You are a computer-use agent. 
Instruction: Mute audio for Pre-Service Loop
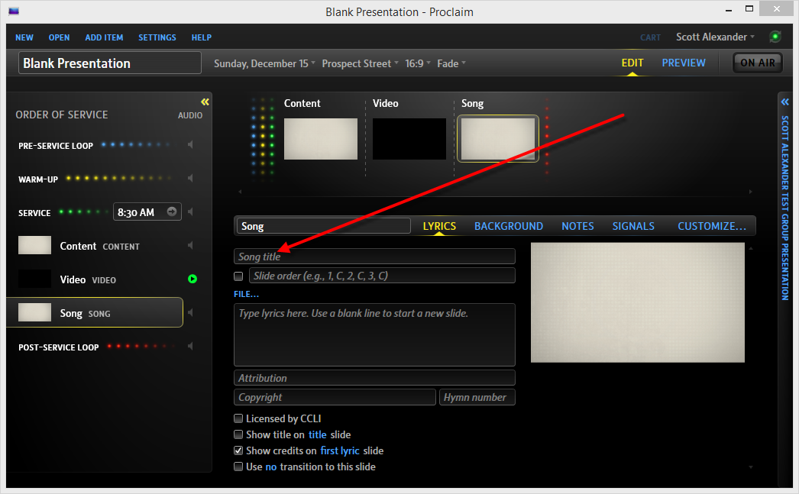pos(190,144)
